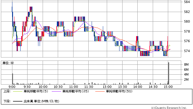Click the 単位: M label in volume chart
The image size is (193, 109).
[x=8, y=63]
